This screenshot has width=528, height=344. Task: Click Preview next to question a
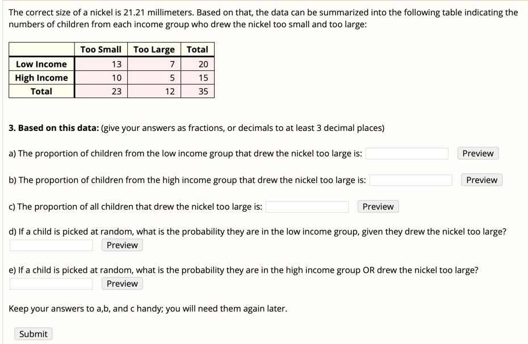point(477,153)
